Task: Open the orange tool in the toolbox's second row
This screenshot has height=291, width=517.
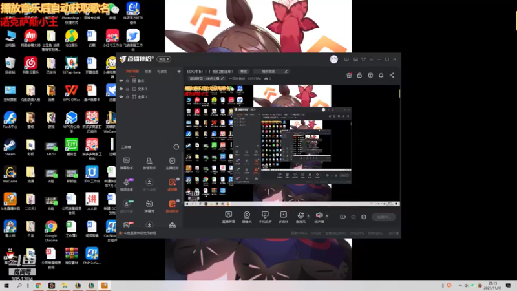Action: point(172,185)
